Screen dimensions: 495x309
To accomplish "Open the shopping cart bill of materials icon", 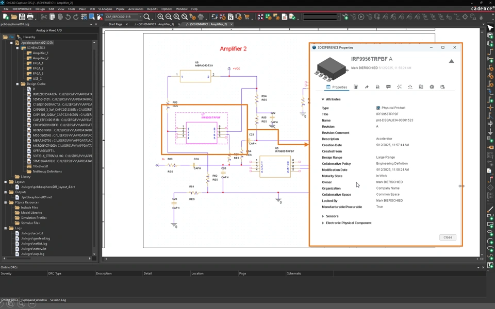I will 246,16.
